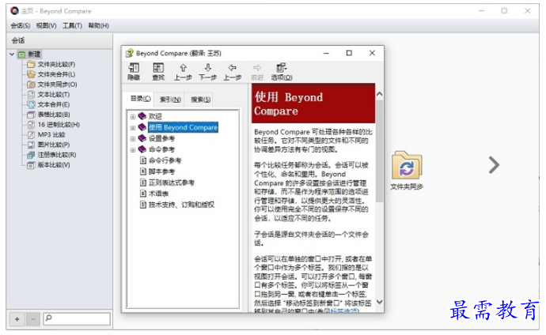This screenshot has height=335, width=546.
Task: Click the large 文件夹同步 folder icon on home page
Action: click(x=407, y=166)
